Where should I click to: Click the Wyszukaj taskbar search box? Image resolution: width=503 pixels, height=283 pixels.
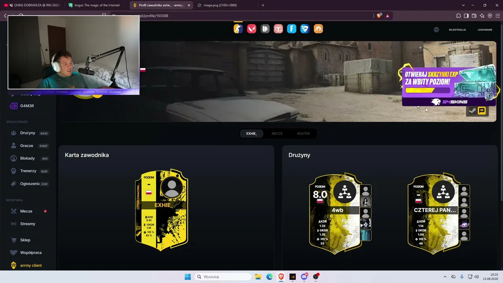[x=223, y=277]
